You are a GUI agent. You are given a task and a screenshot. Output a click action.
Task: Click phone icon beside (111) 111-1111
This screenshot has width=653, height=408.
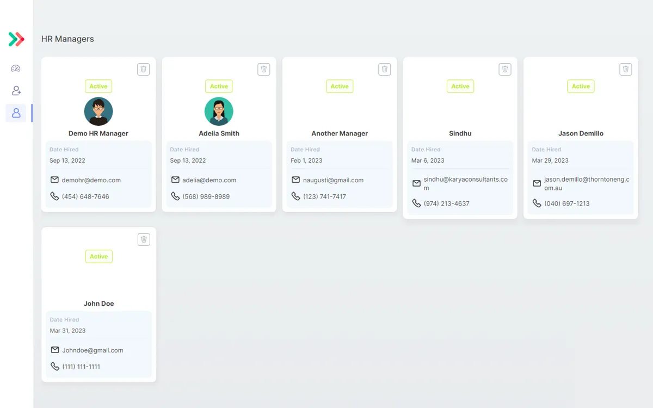55,367
